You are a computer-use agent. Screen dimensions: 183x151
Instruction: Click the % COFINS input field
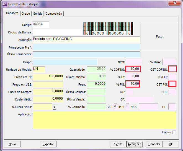(133, 69)
